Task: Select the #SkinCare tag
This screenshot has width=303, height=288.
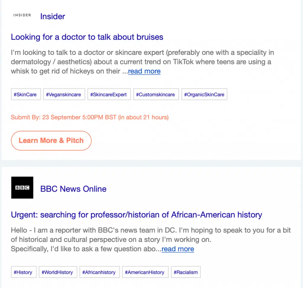Action: (26, 95)
